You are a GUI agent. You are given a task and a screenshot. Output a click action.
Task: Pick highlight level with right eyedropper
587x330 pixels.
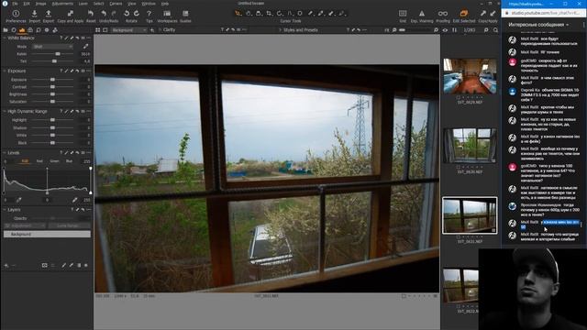[x=75, y=200]
